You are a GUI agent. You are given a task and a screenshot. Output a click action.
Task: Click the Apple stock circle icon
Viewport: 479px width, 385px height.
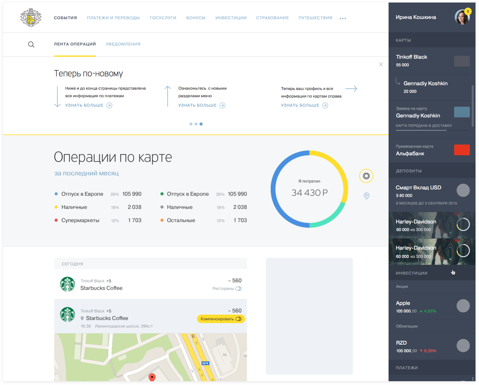[463, 306]
